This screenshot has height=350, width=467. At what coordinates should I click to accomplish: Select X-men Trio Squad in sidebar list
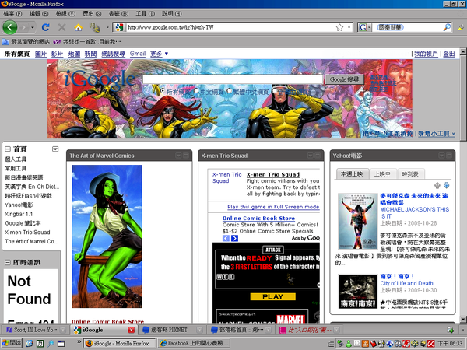(27, 232)
